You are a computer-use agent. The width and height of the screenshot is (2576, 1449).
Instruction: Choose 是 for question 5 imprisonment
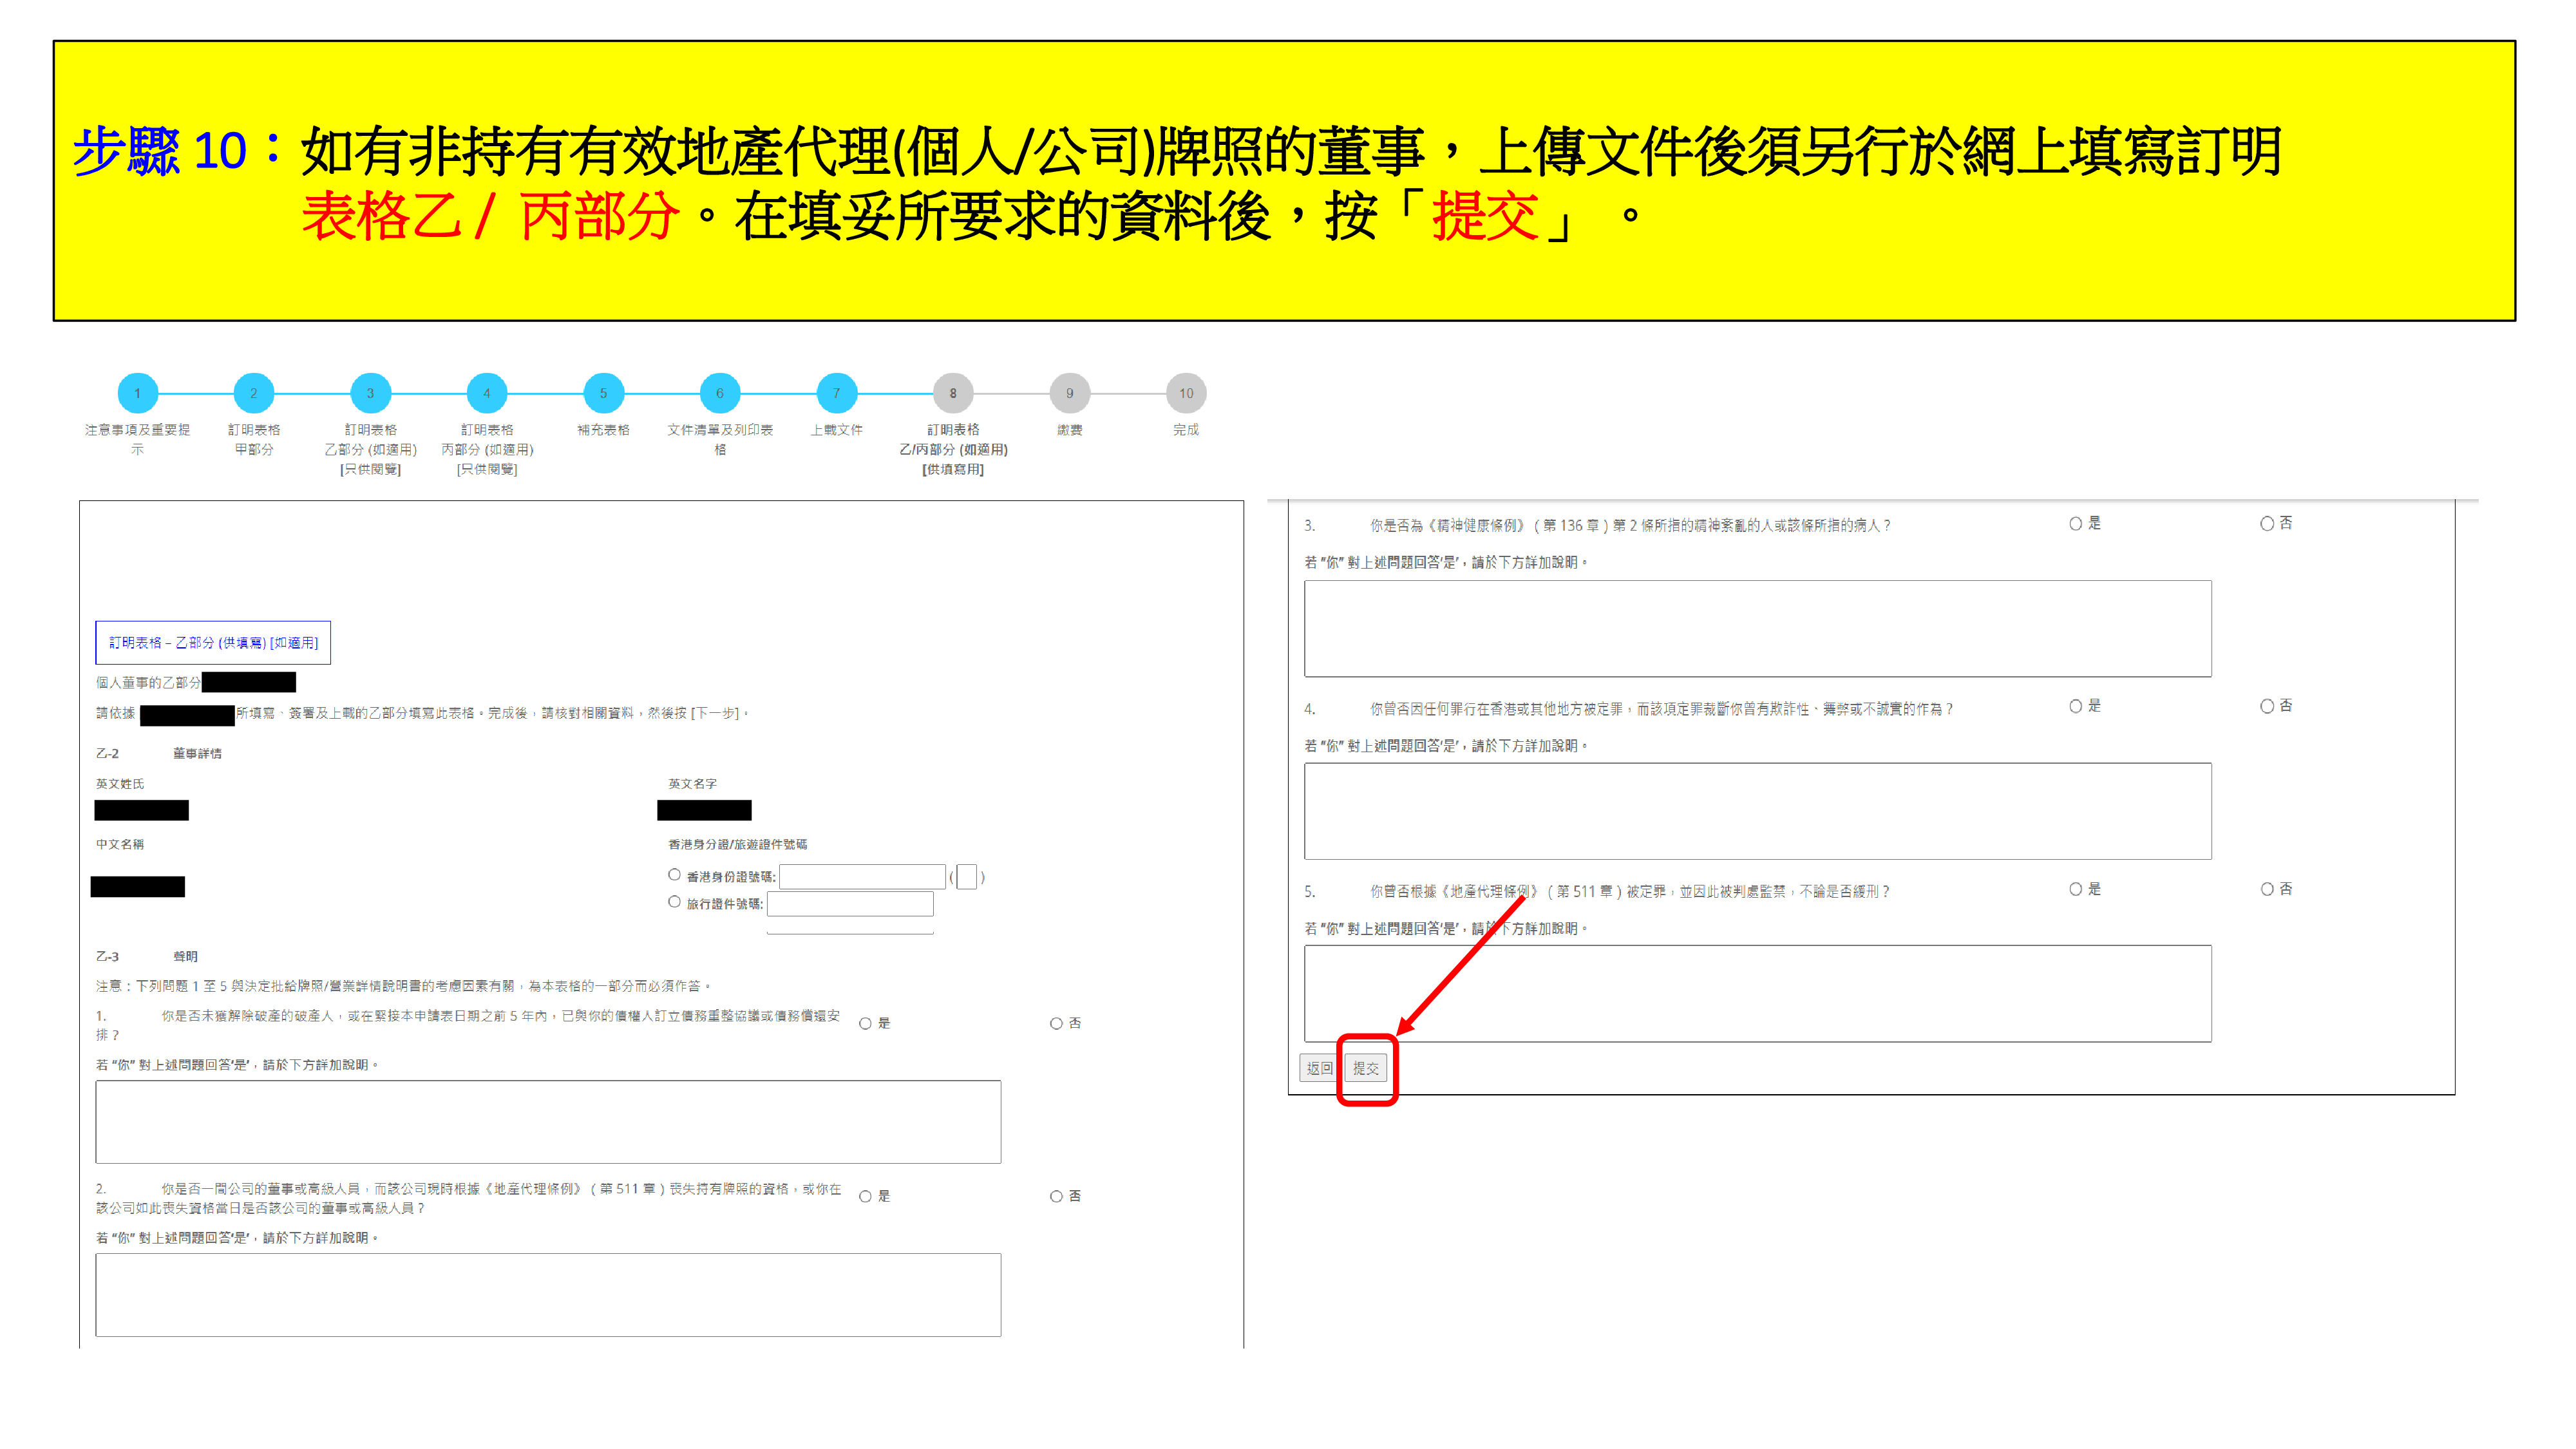[x=2075, y=890]
